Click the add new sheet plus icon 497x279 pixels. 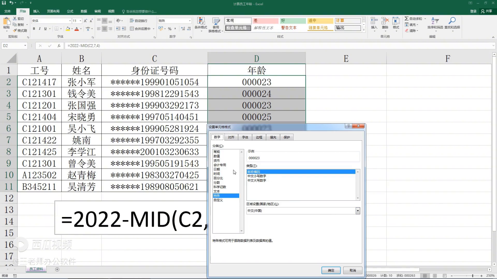click(x=57, y=269)
